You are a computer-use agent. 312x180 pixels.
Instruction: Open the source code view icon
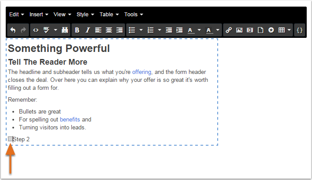36,30
